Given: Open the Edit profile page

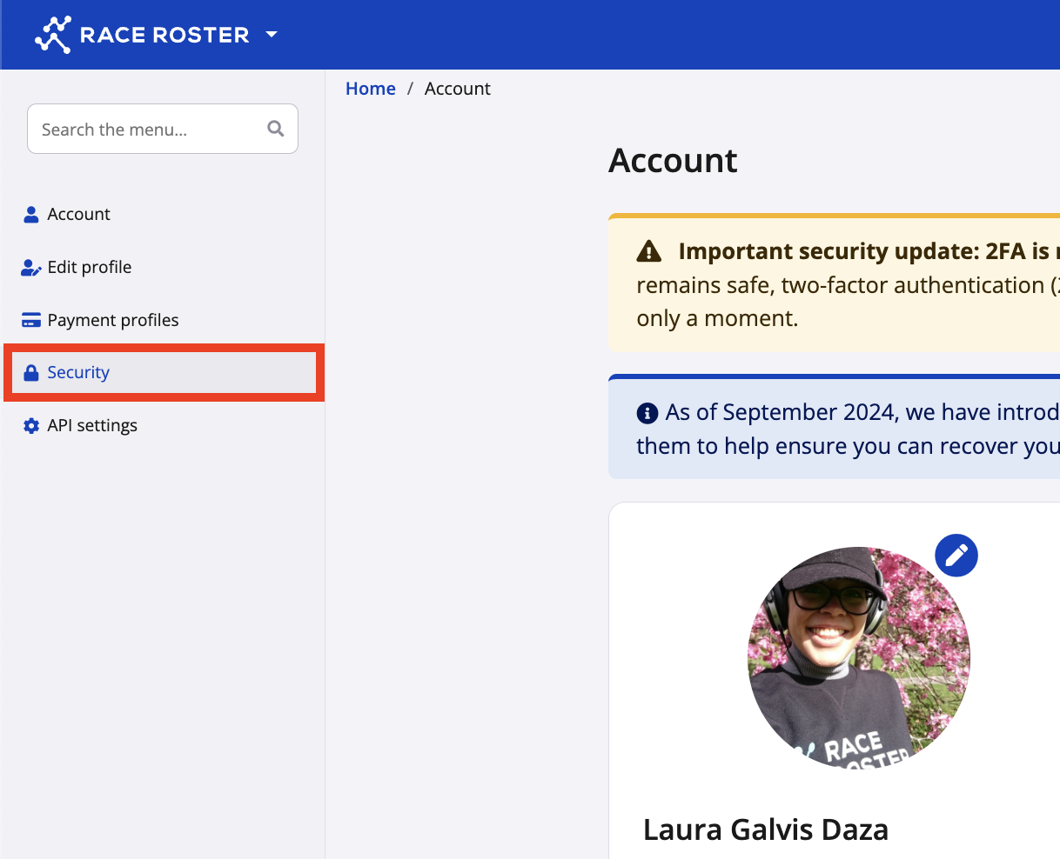Looking at the screenshot, I should click(90, 268).
